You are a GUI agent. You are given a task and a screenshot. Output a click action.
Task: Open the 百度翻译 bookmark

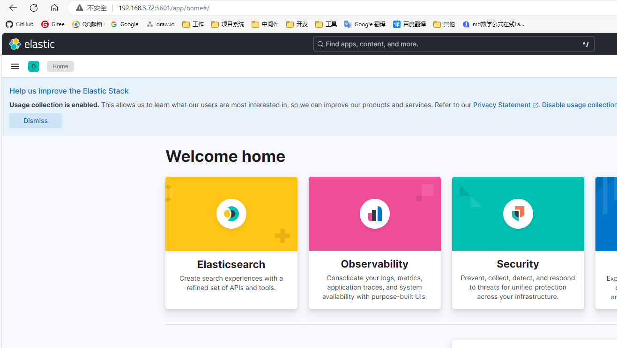pos(409,24)
